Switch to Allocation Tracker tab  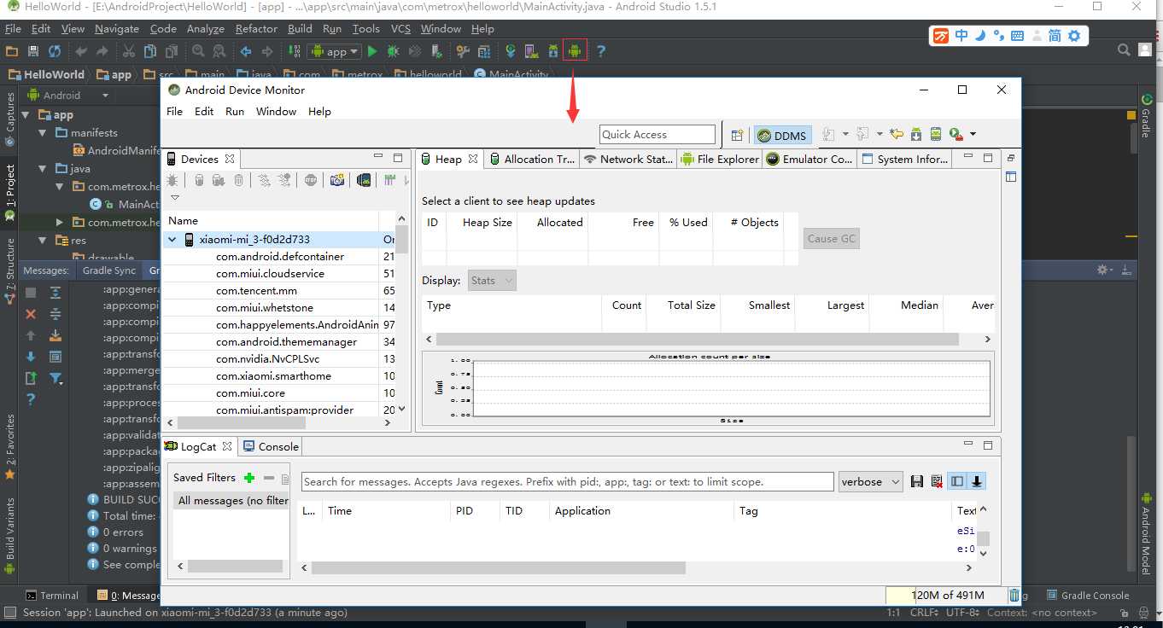tap(531, 159)
